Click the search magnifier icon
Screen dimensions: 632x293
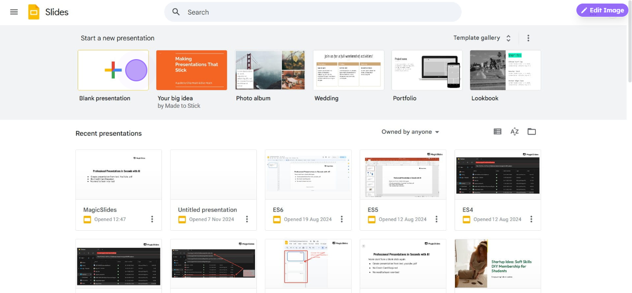coord(176,12)
